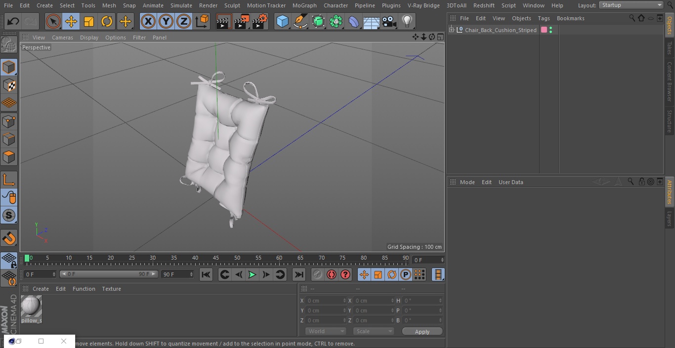Toggle Position keyframe recording
Viewport: 675px width, 348px height.
pos(364,274)
